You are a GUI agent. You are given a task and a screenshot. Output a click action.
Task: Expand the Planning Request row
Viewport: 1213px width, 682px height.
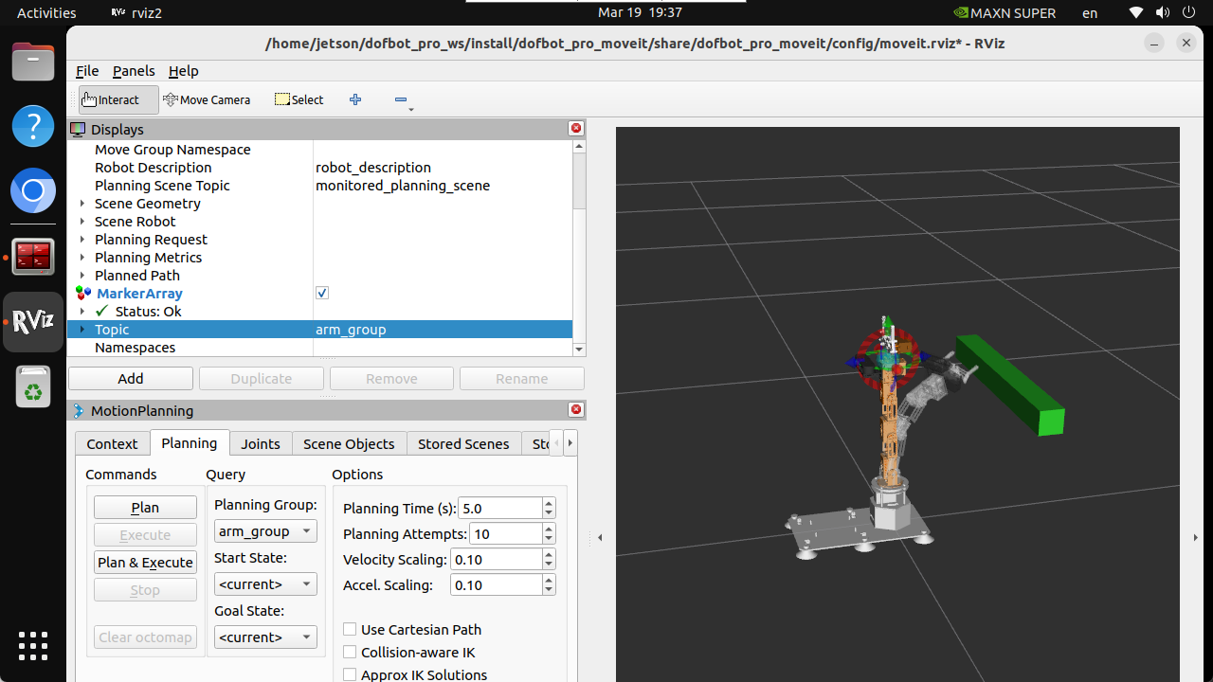pos(82,240)
